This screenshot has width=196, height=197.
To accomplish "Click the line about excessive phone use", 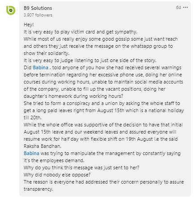I will point(103,75).
